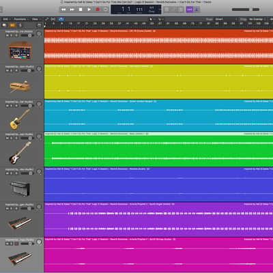Stop playback with the square stop button

81,10
